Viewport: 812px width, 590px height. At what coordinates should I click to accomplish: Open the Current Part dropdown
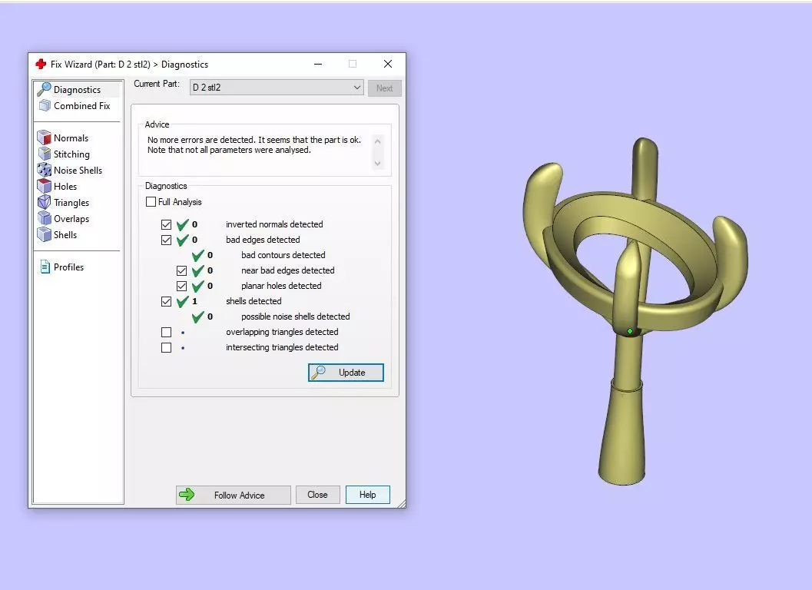(277, 87)
